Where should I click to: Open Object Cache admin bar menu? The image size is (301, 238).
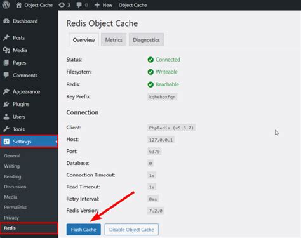point(133,5)
